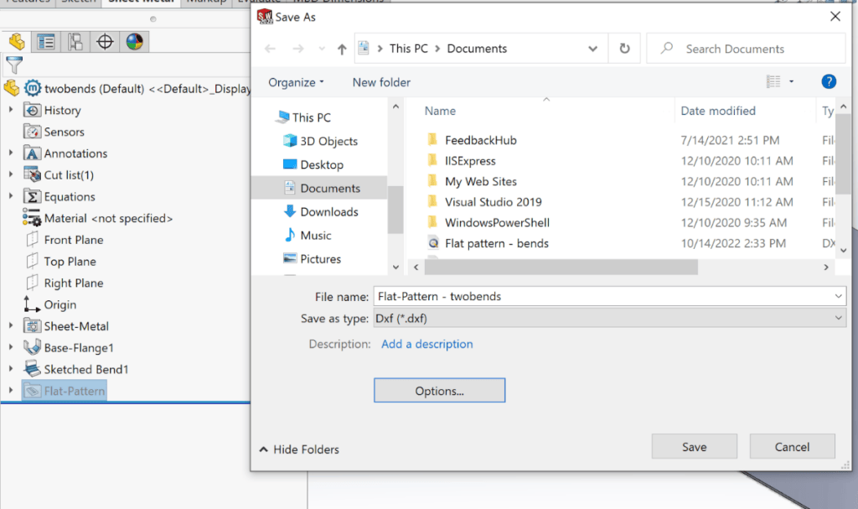Select the Origin item in the tree
Screen dimensions: 858x509
(54, 304)
